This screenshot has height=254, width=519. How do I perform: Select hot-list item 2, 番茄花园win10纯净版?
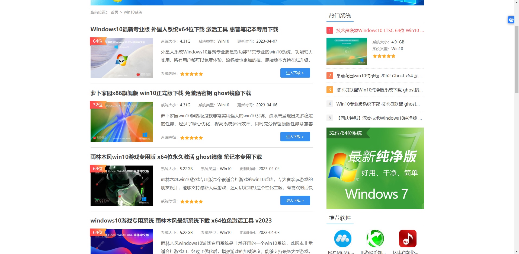tap(379, 76)
